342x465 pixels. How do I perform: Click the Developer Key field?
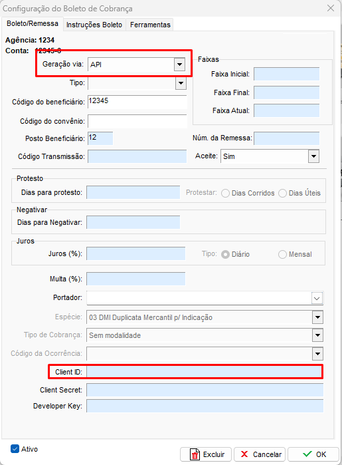(205, 406)
